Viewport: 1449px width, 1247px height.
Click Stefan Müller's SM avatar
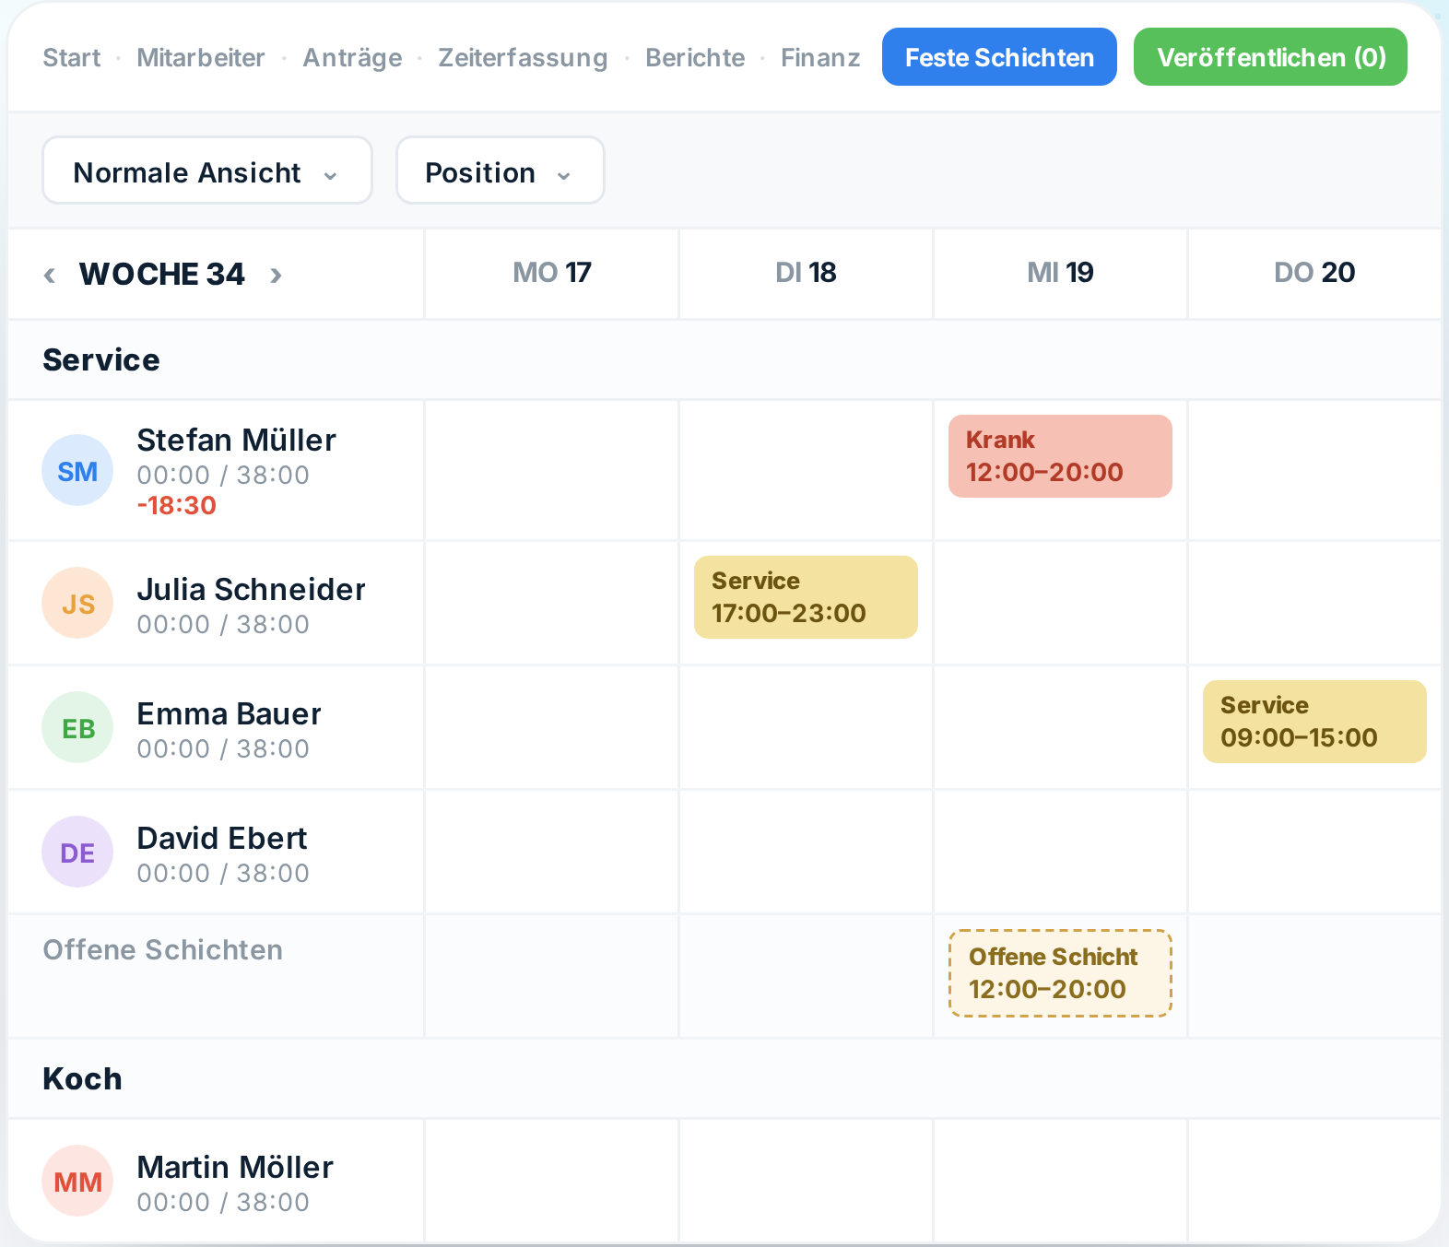pos(77,470)
